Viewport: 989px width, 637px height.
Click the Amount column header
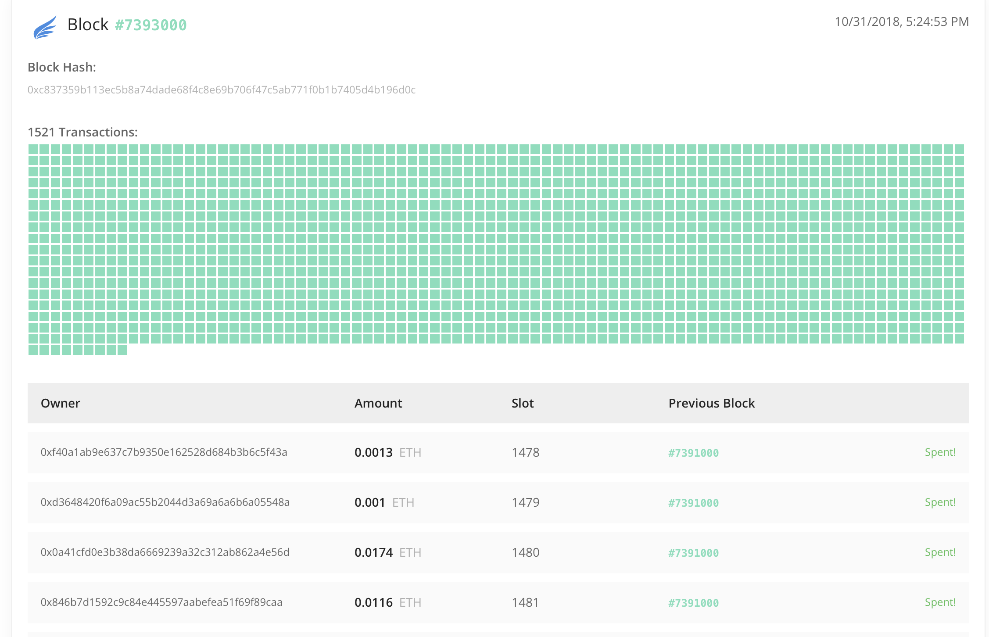[x=378, y=403]
